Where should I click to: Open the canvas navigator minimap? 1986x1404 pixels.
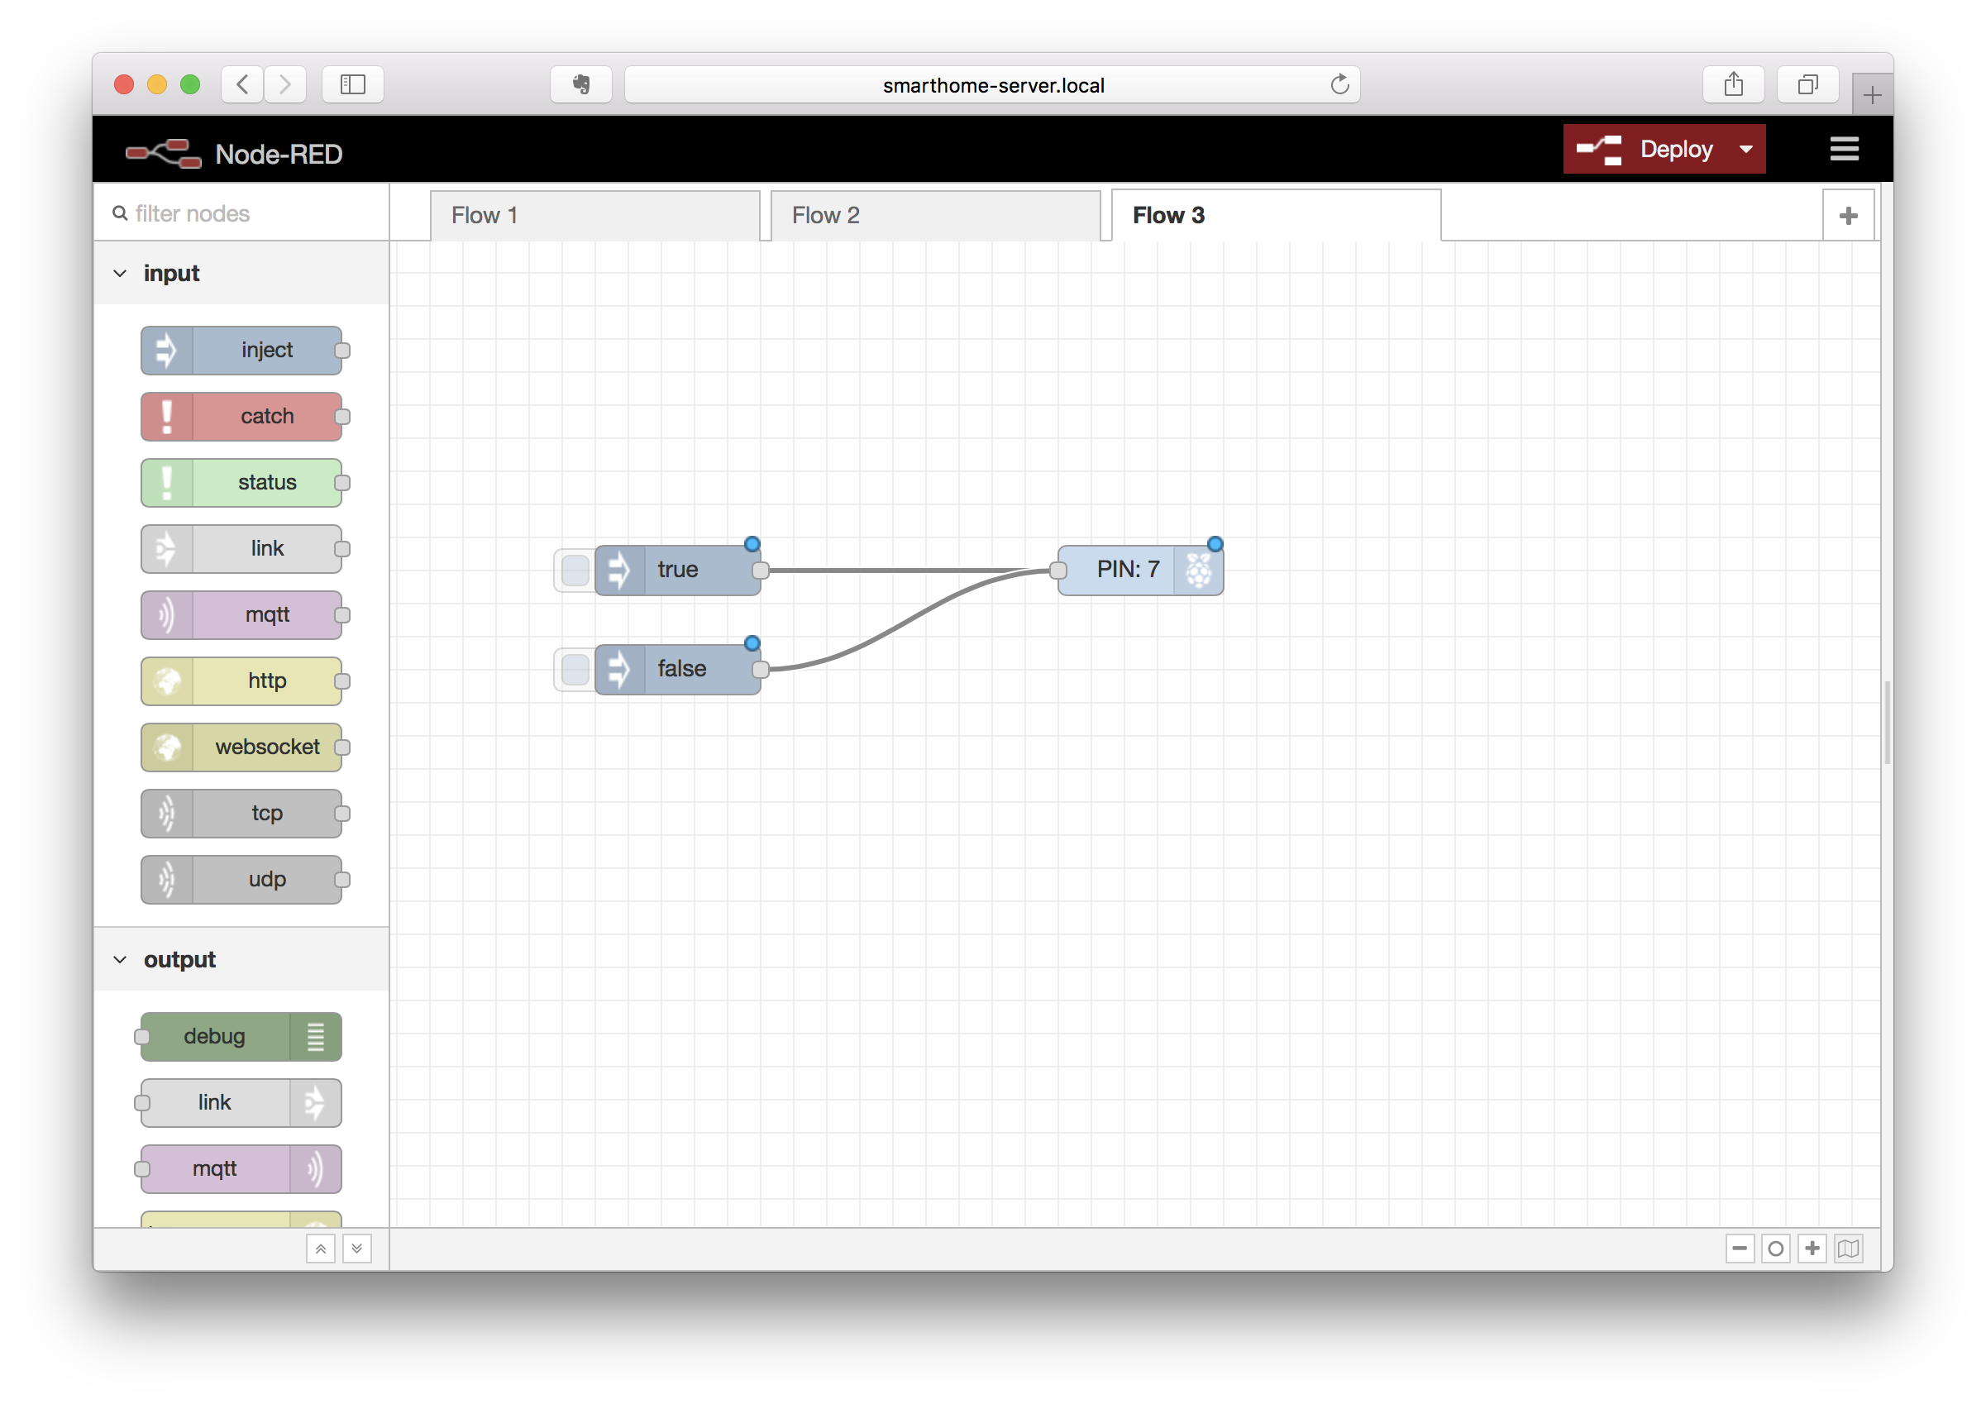pyautogui.click(x=1849, y=1249)
